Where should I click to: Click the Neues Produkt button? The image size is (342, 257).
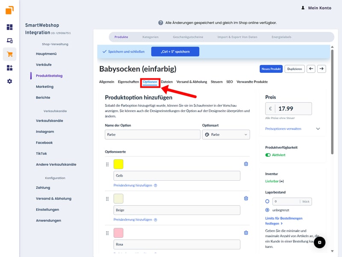point(271,69)
